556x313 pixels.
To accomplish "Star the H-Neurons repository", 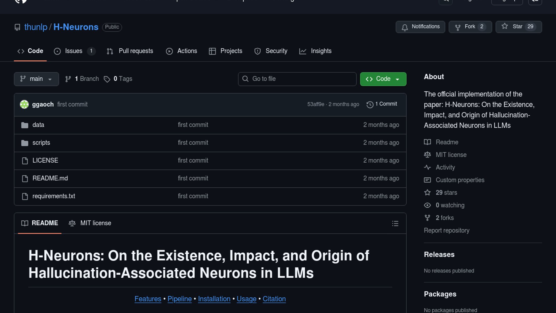I will coord(518,27).
